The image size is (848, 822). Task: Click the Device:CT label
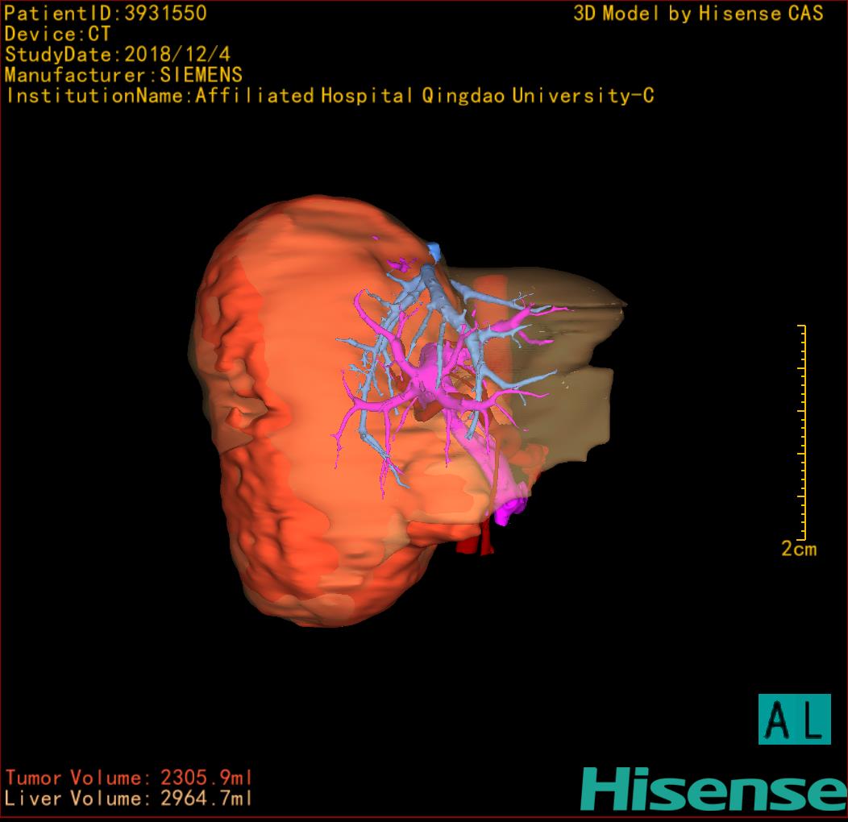pos(57,34)
